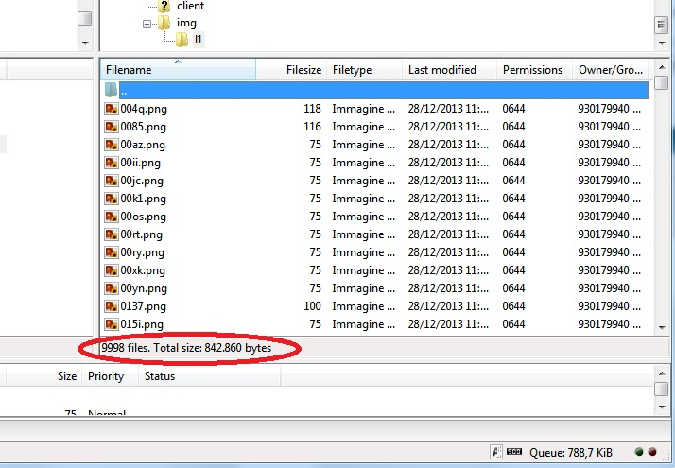Image resolution: width=675 pixels, height=468 pixels.
Task: Click the parent directory folder icon
Action: coord(111,90)
